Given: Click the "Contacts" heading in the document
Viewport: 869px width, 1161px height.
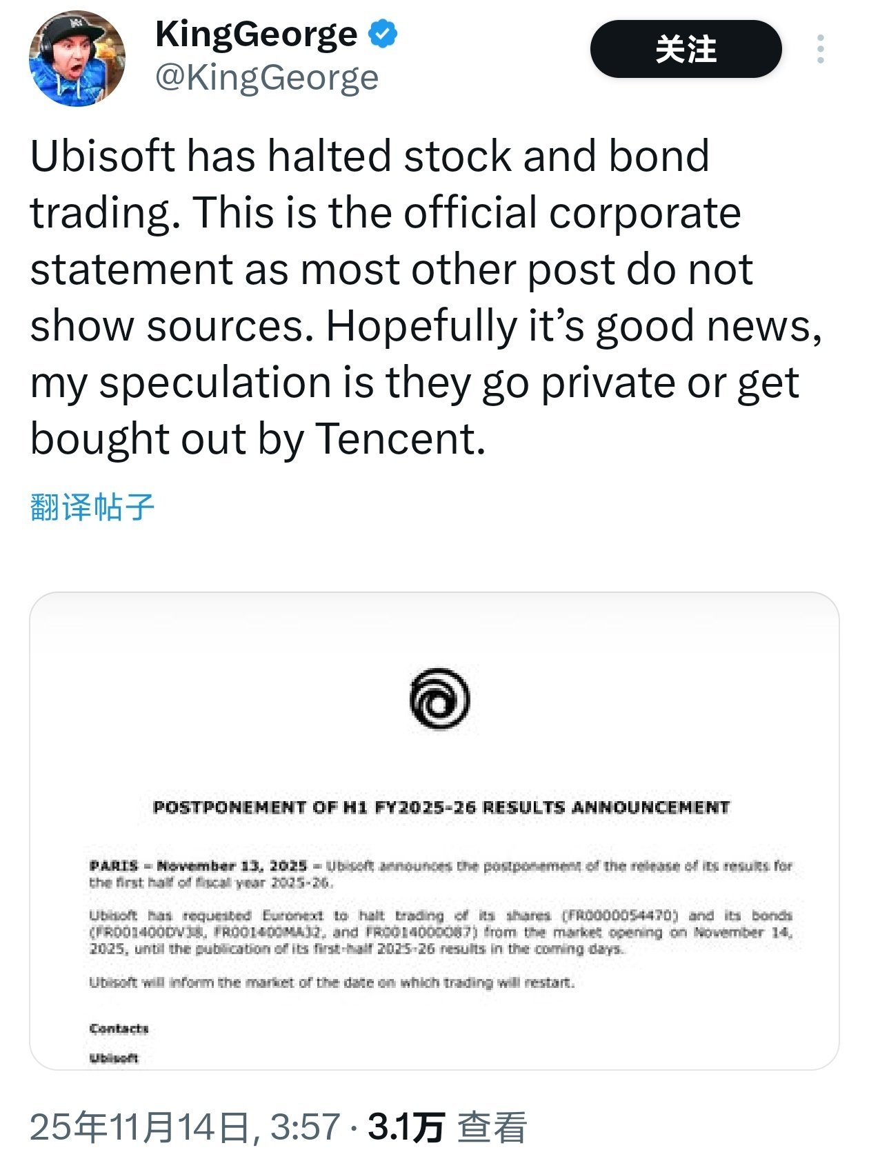Looking at the screenshot, I should click(x=119, y=1029).
